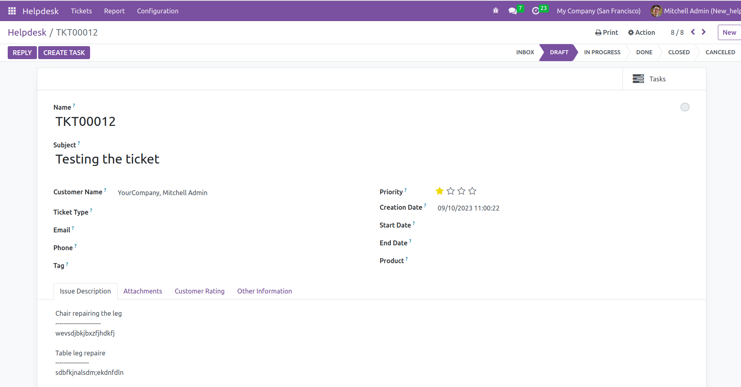Open the apps grid menu icon
Viewport: 741px width, 387px height.
[x=12, y=11]
